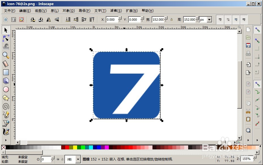Expand hidden commands bar items
Image resolution: width=263 pixels, height=165 pixels.
248,140
